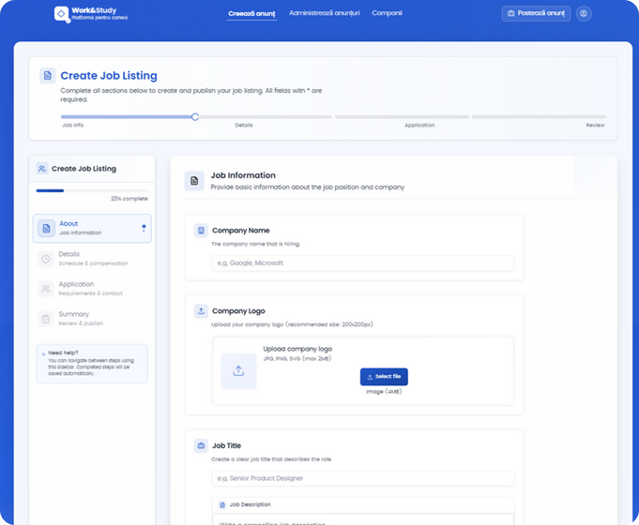Click the Application label under progress bar
The height and width of the screenshot is (525, 639).
[x=419, y=125]
